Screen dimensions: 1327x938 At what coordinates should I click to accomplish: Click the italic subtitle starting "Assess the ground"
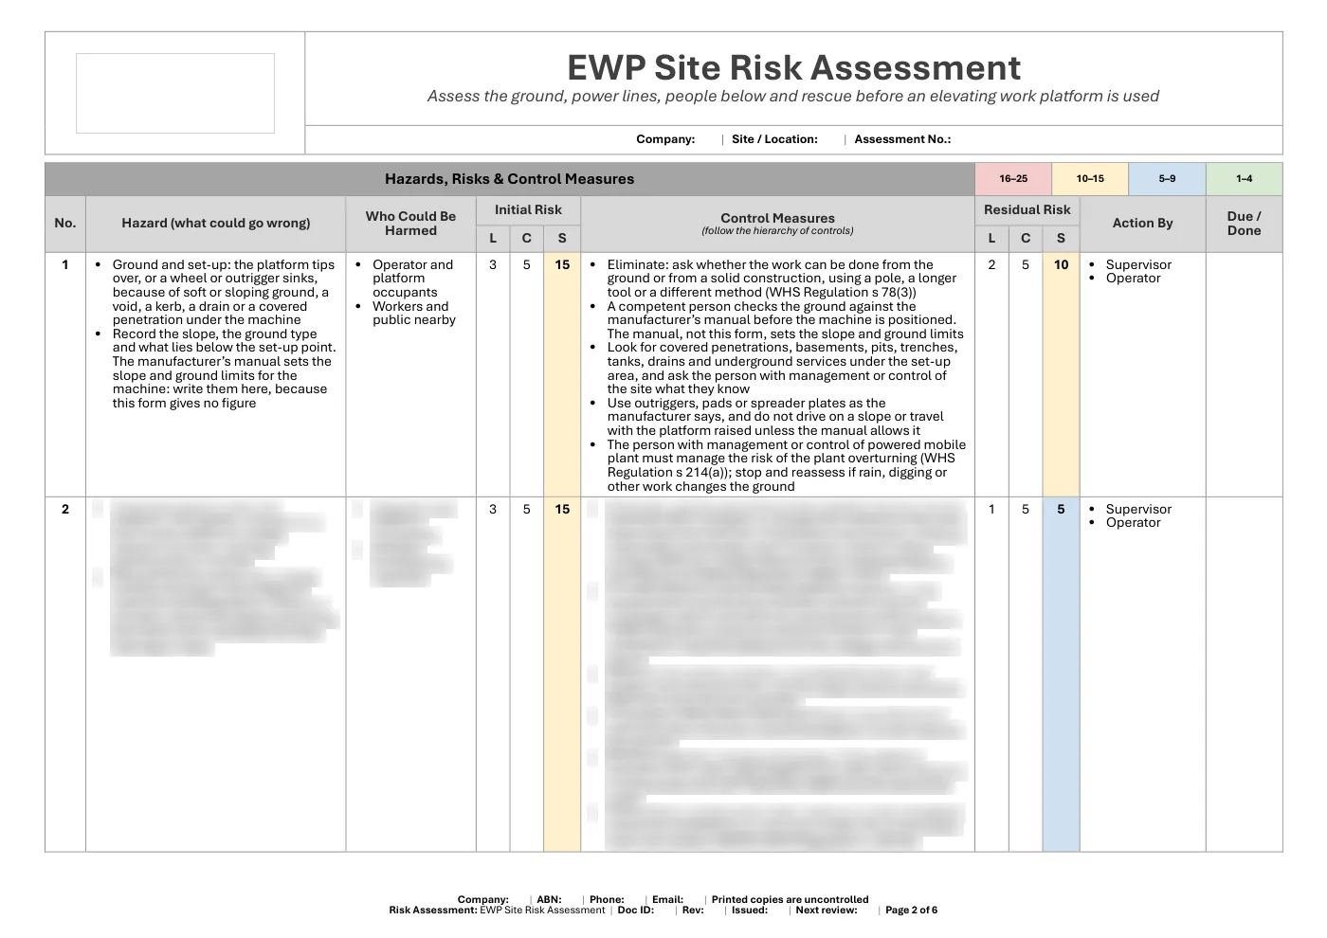coord(793,96)
